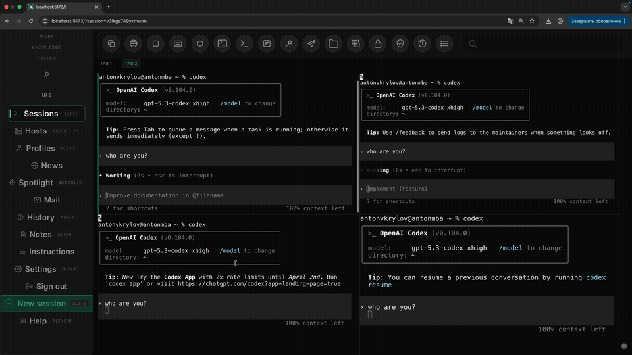Click the browser zoom magnifier icon
The height and width of the screenshot is (355, 632).
[521, 21]
